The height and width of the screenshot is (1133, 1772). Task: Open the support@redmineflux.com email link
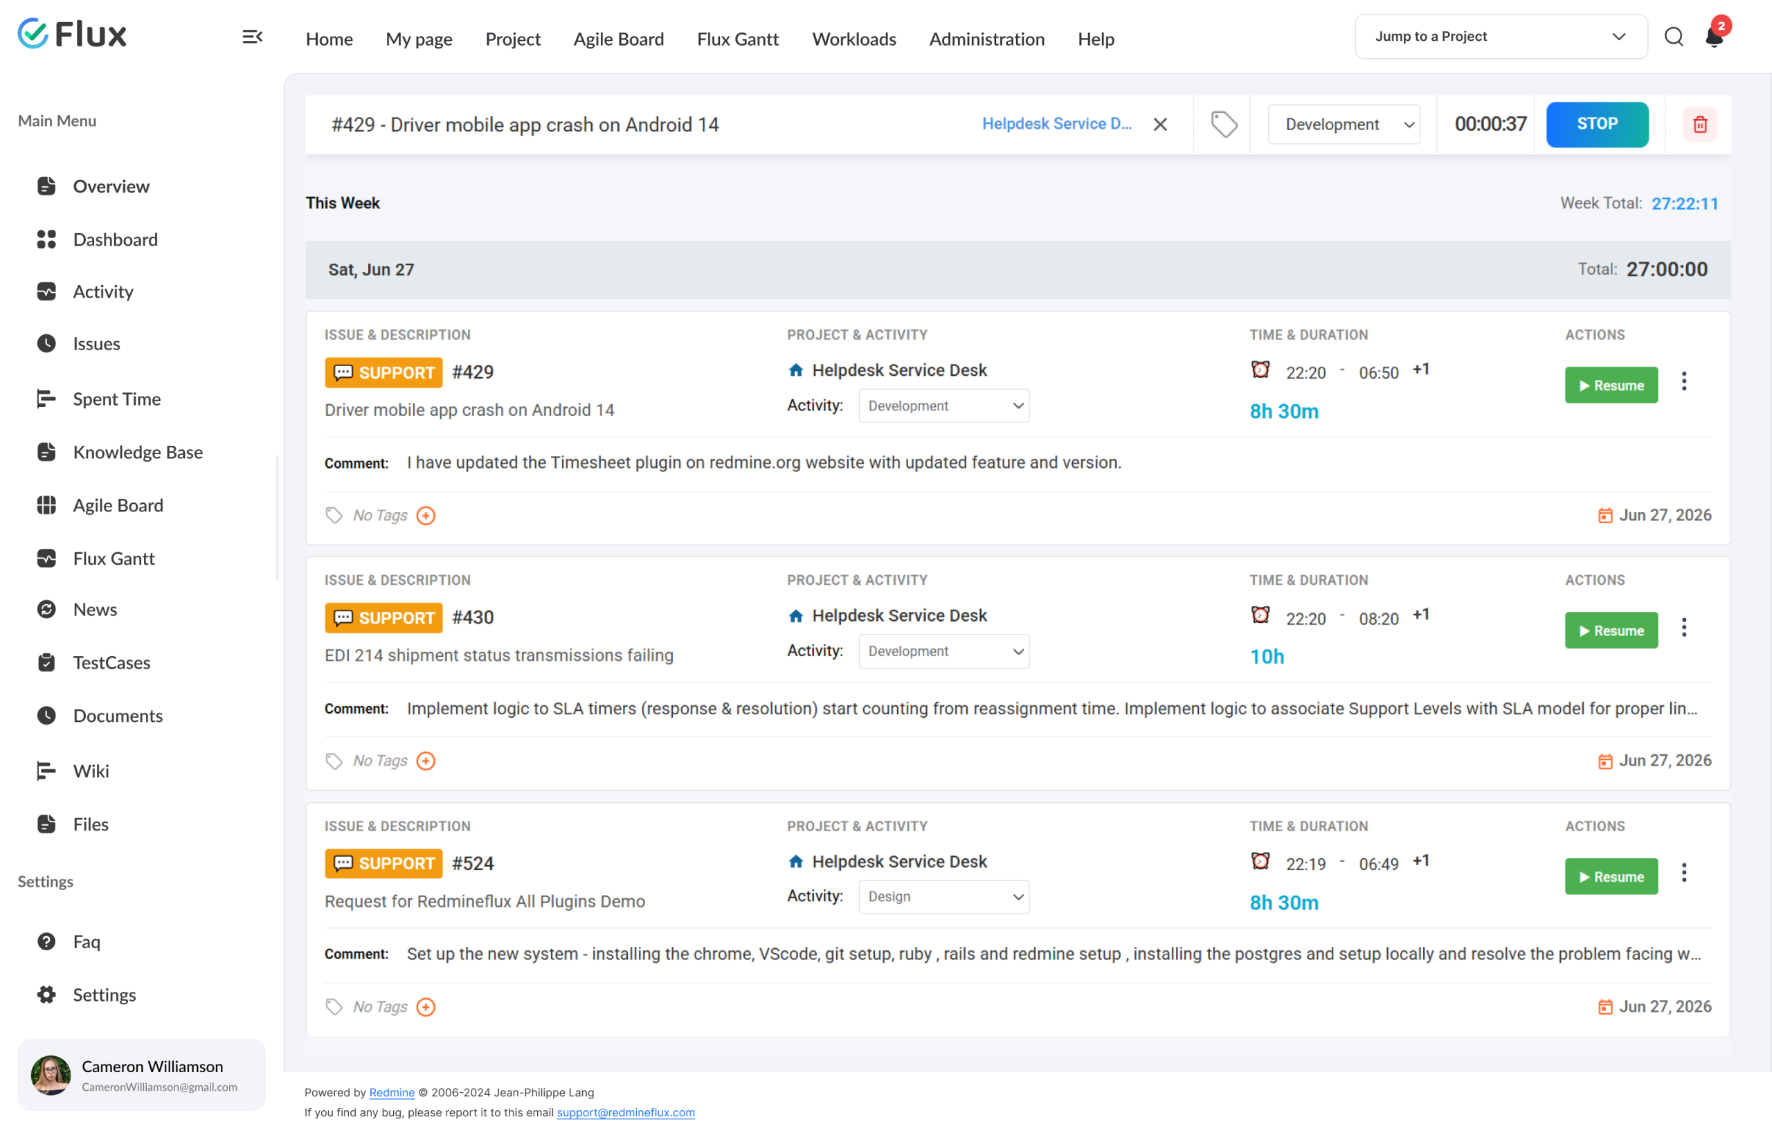tap(626, 1112)
